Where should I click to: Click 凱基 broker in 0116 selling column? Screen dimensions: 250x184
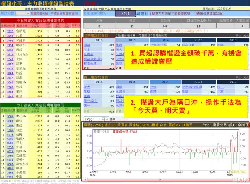click(x=87, y=91)
